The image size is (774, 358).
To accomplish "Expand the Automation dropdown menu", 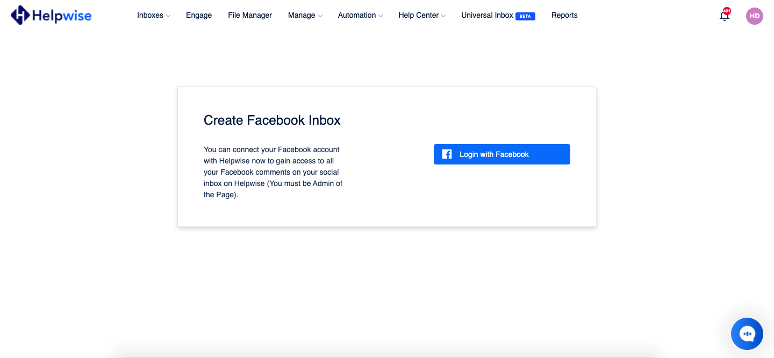I will pyautogui.click(x=360, y=15).
